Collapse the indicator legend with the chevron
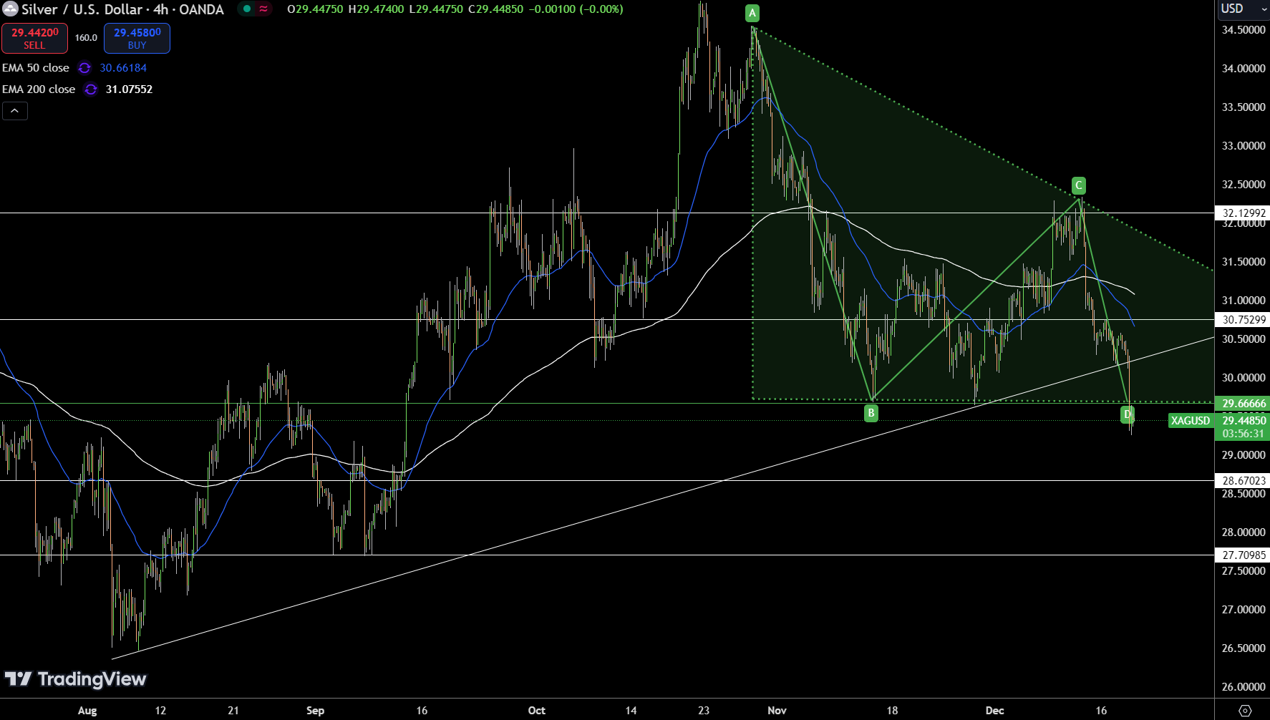This screenshot has width=1270, height=720. click(15, 111)
